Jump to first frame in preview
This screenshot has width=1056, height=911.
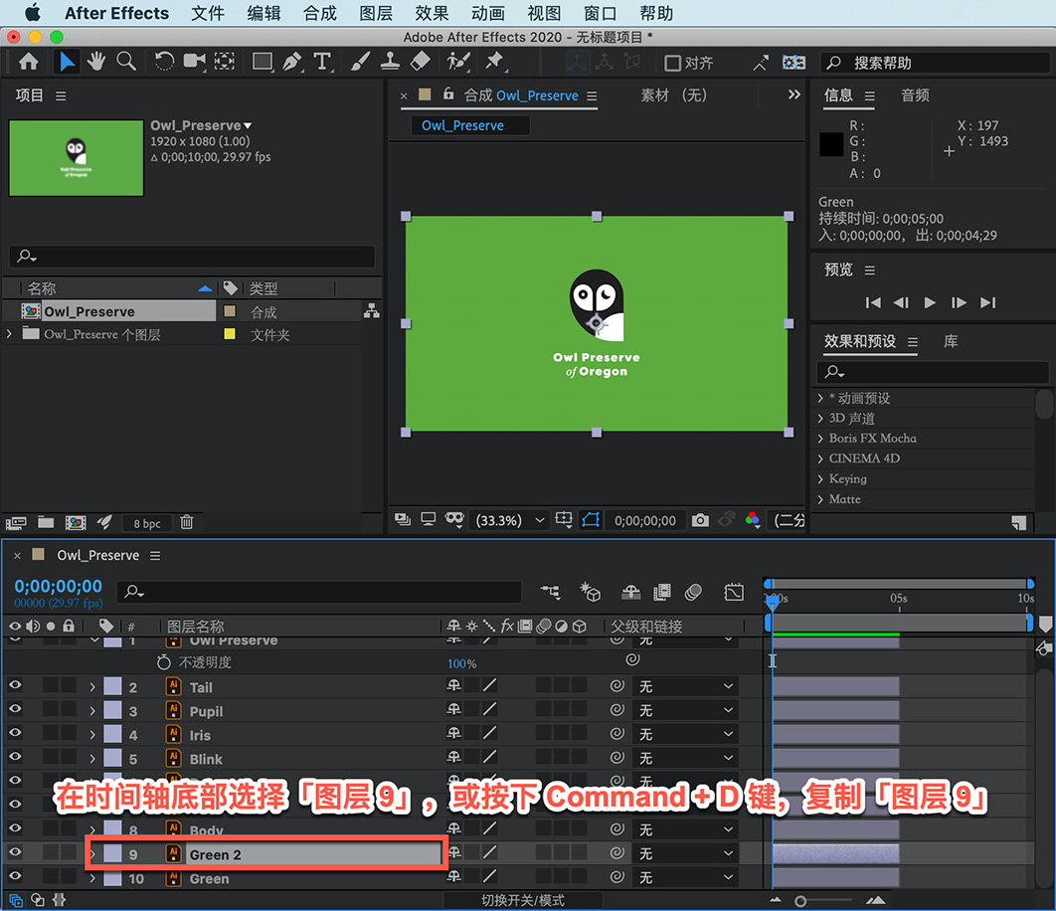pyautogui.click(x=873, y=302)
